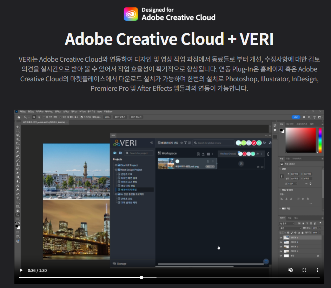Switch to the 조정 tab
This screenshot has height=288, width=331.
(x=288, y=158)
